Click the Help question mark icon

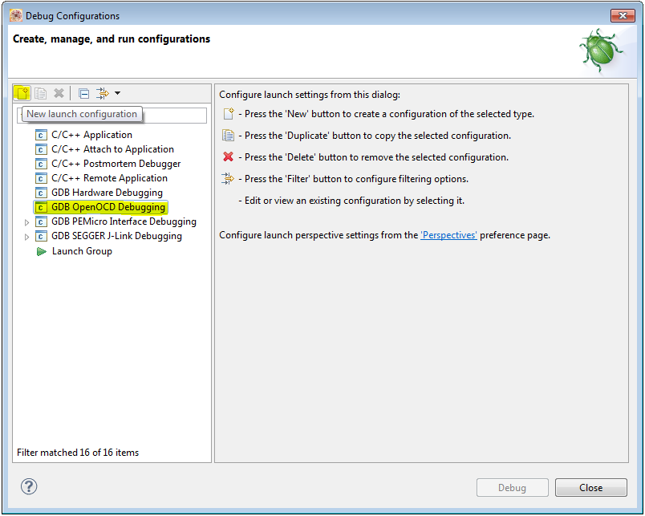pos(29,486)
